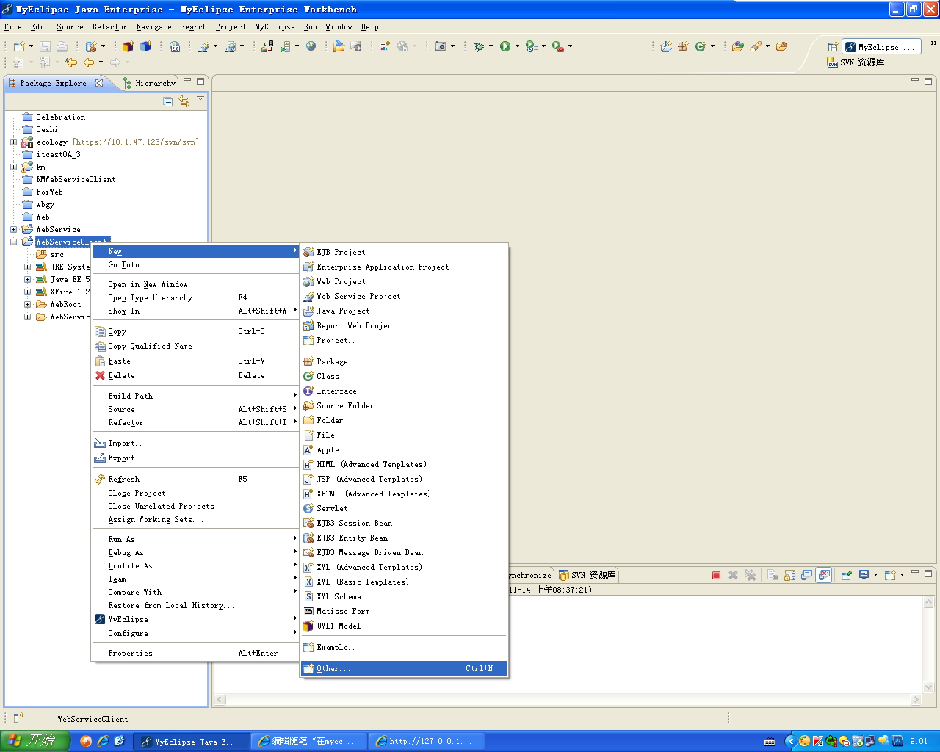
Task: Select Interface in the New submenu
Action: click(x=404, y=391)
